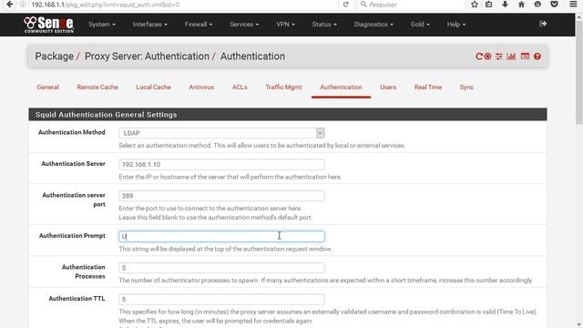Open the browser hamburger menu
The height and width of the screenshot is (328, 583).
(573, 5)
